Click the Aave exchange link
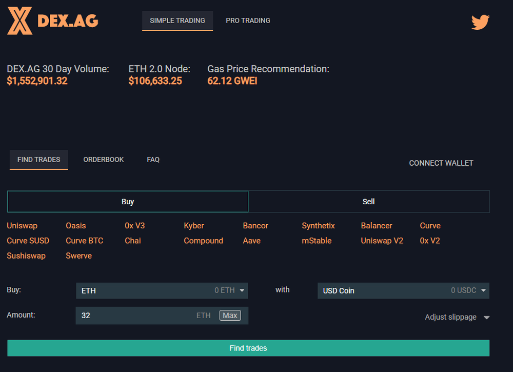This screenshot has height=372, width=513. coord(251,241)
